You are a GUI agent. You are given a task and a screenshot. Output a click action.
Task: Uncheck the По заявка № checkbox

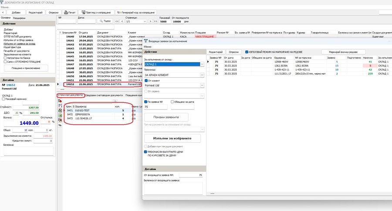point(145,102)
